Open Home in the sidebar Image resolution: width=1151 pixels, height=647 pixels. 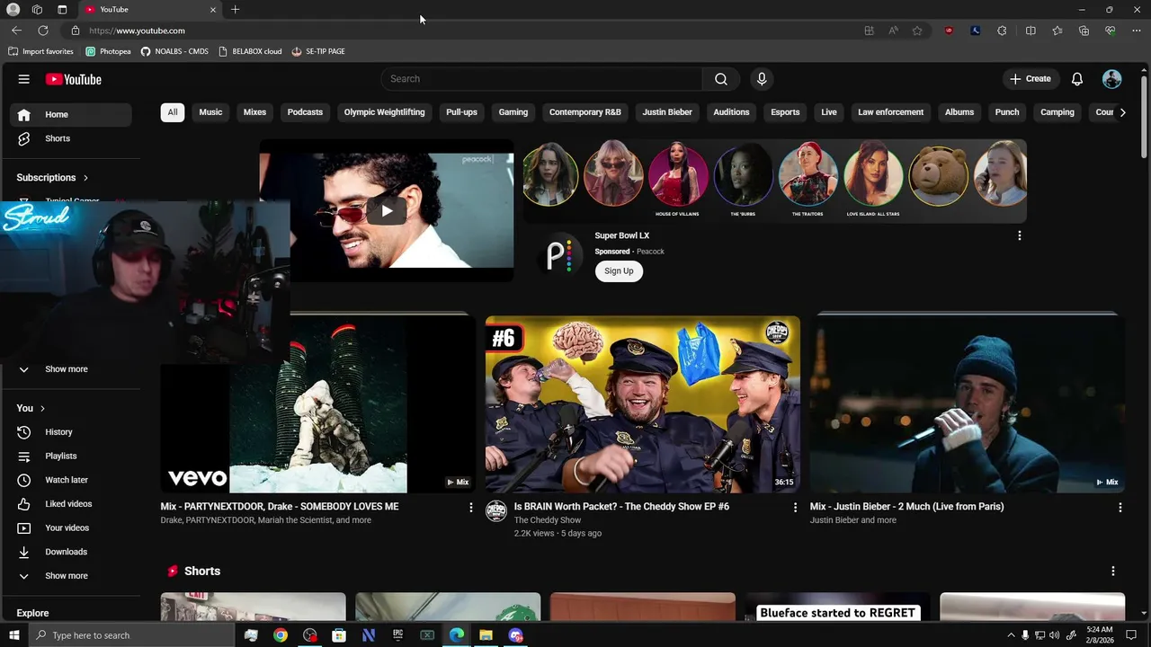[70, 115]
